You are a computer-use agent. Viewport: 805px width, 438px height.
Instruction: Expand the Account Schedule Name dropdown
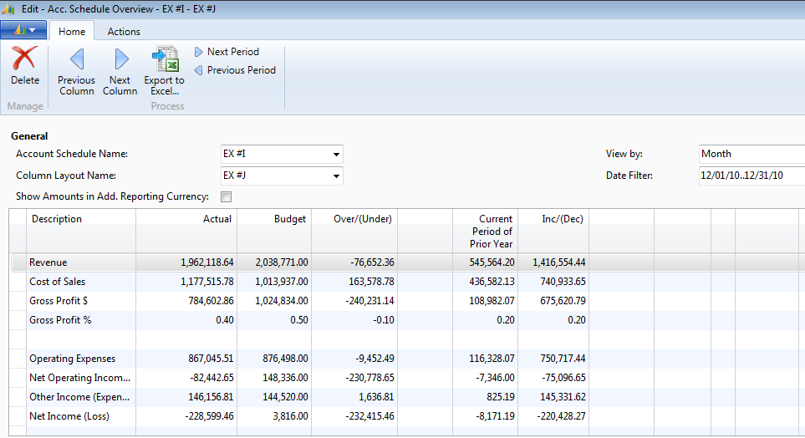pyautogui.click(x=336, y=155)
